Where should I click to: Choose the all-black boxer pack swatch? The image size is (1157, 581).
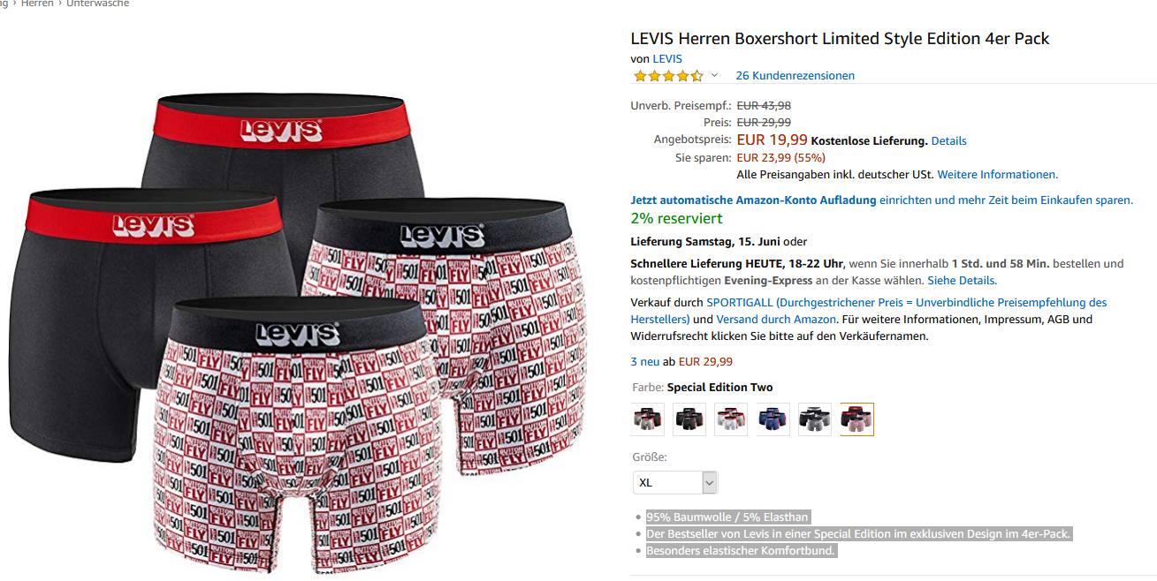click(689, 419)
